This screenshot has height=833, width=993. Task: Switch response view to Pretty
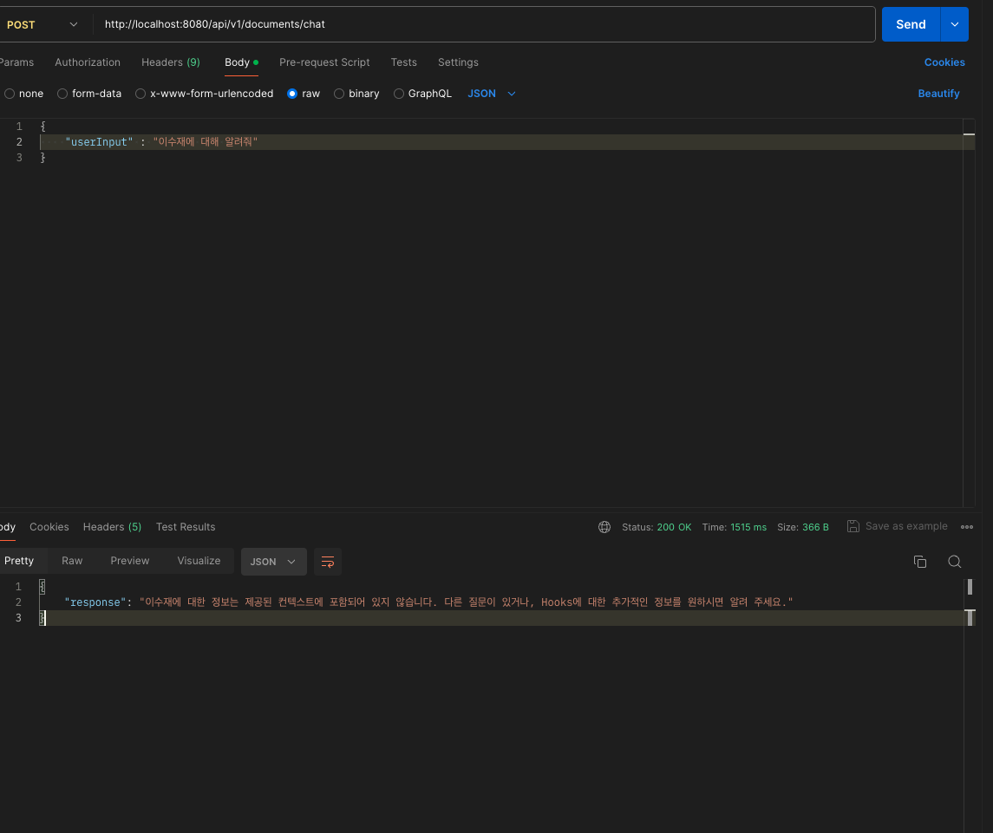click(x=19, y=561)
